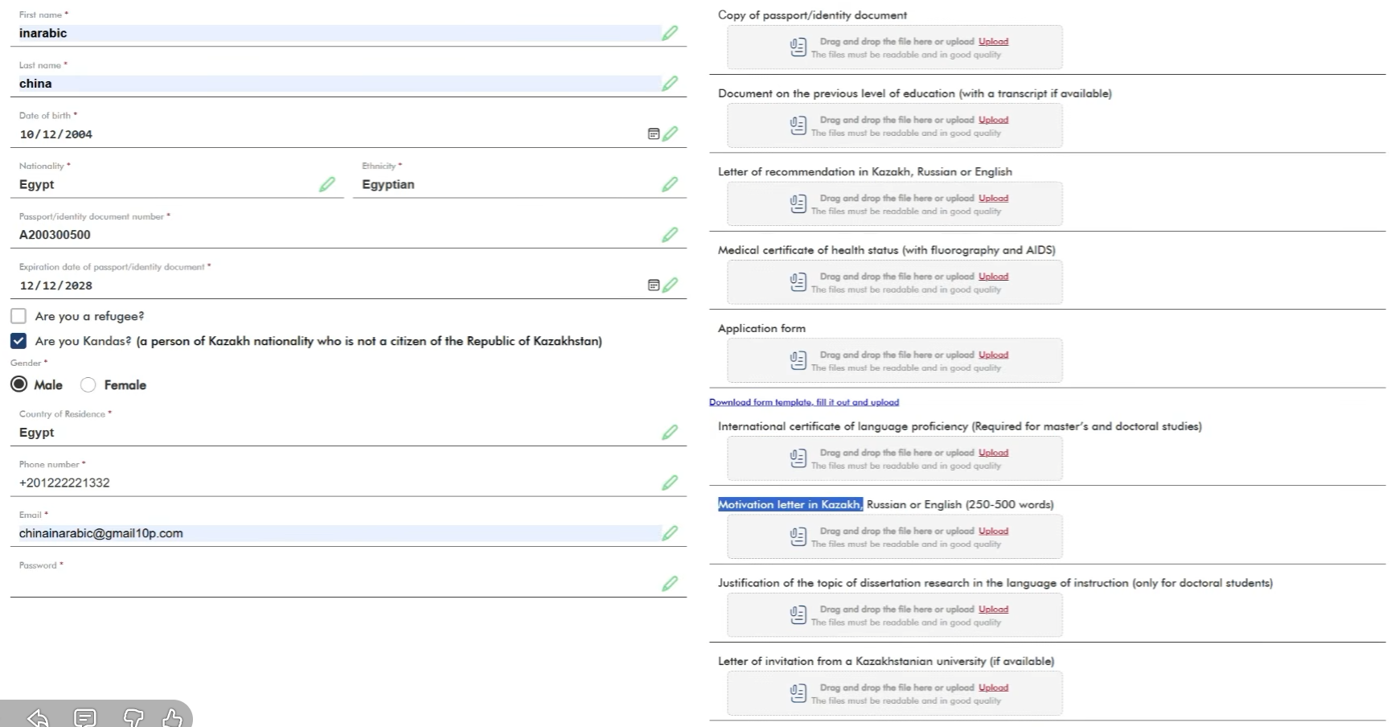1391x727 pixels.
Task: Click the pencil icon beside Phone number
Action: (670, 483)
